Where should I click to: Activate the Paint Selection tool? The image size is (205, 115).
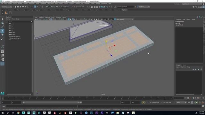pos(2,27)
